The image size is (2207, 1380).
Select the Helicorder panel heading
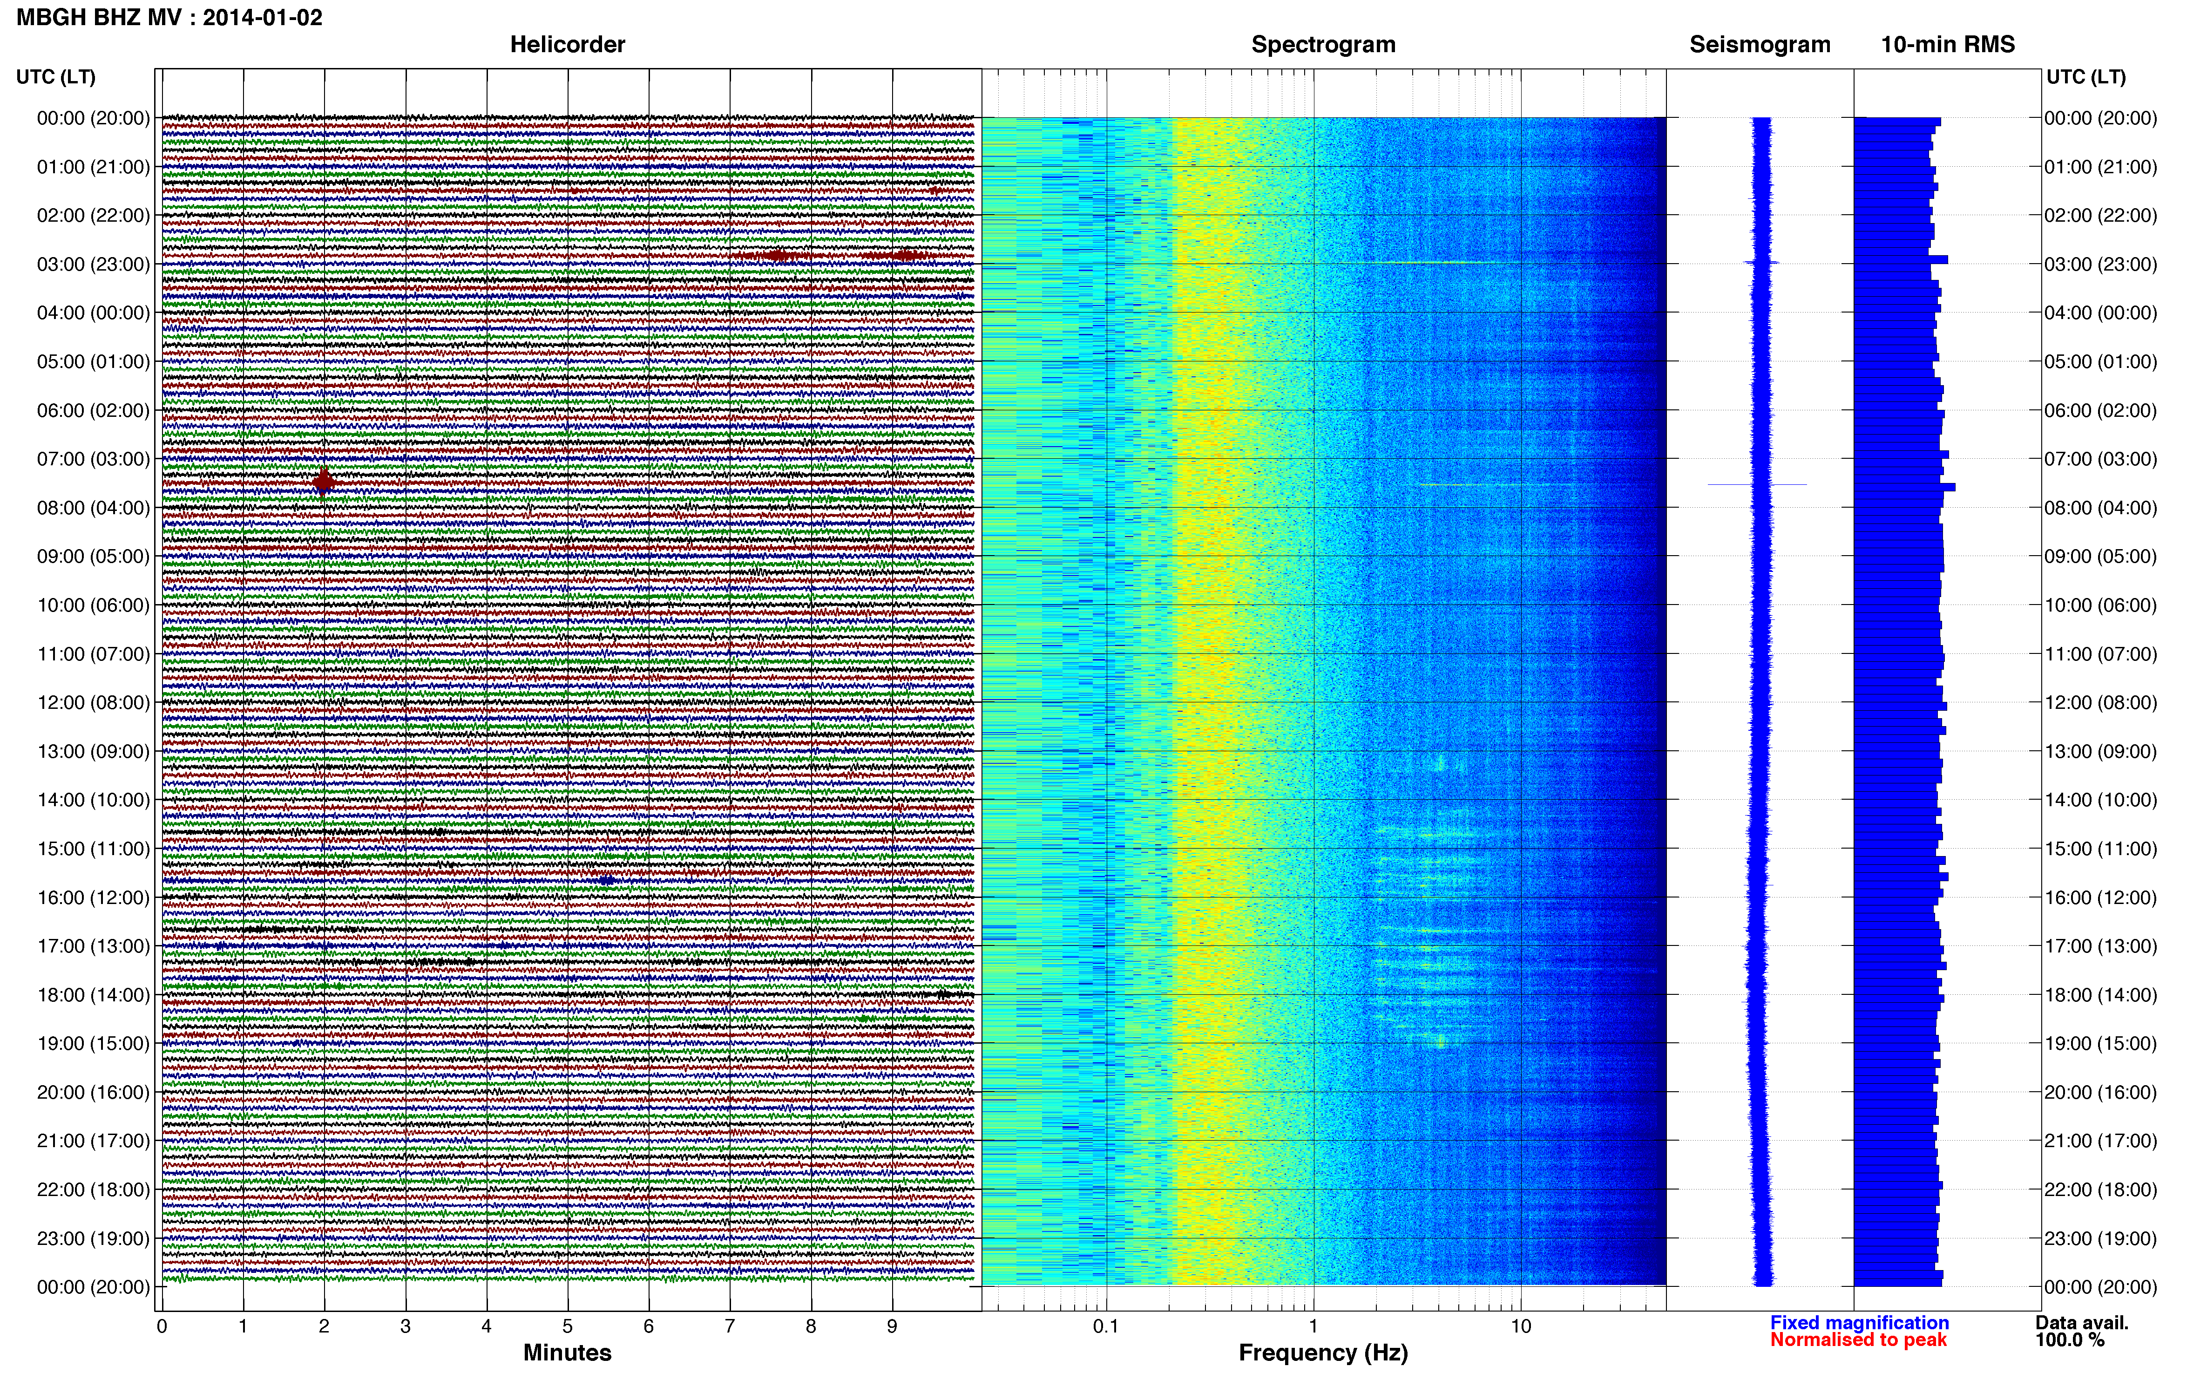(x=568, y=45)
